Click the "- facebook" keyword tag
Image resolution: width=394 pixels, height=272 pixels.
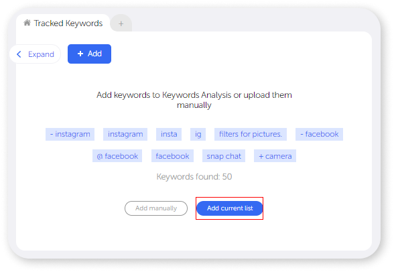coord(319,134)
